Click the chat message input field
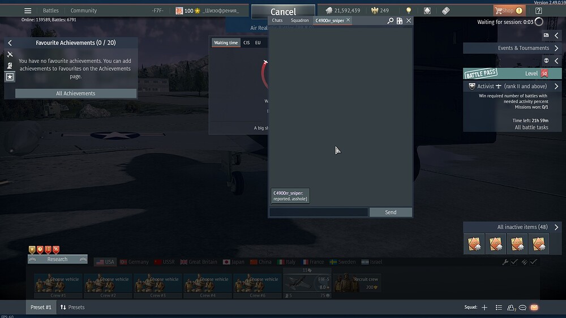The image size is (566, 318). tap(319, 212)
